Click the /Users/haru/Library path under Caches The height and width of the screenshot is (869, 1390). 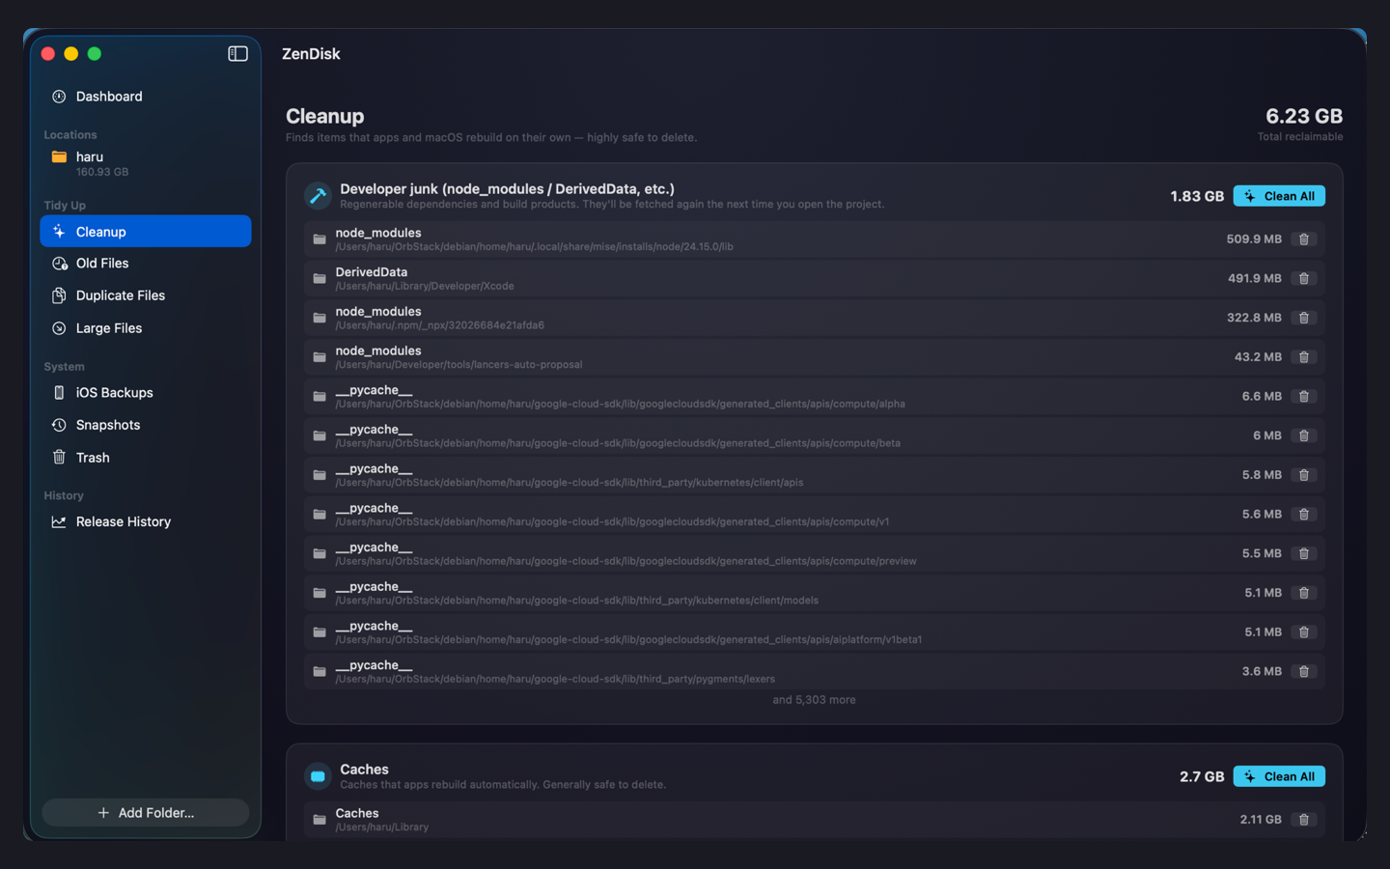click(x=382, y=827)
